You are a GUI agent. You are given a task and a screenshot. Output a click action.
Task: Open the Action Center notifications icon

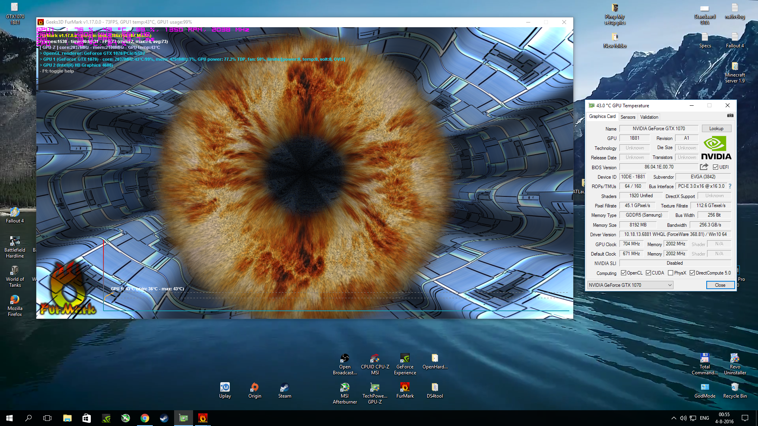[745, 418]
